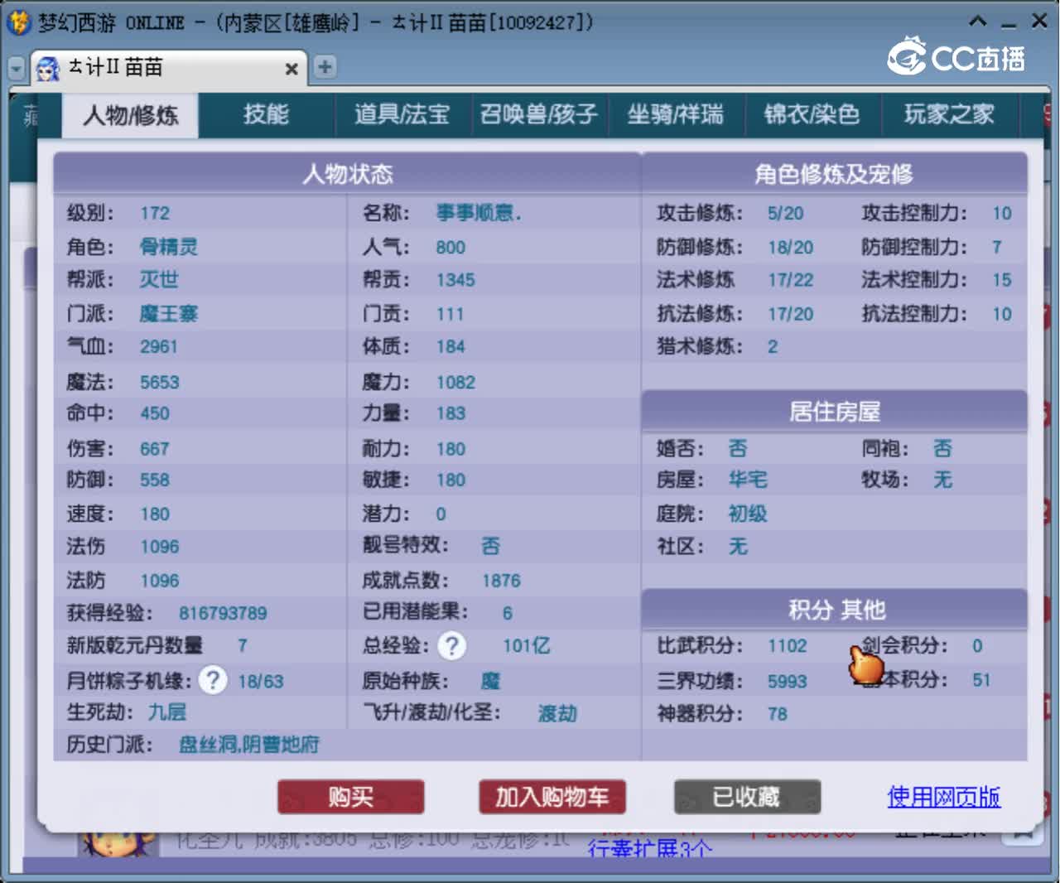Click the 飞升/渡劫/化圣 value 渡劫
The height and width of the screenshot is (883, 1060).
[x=557, y=713]
